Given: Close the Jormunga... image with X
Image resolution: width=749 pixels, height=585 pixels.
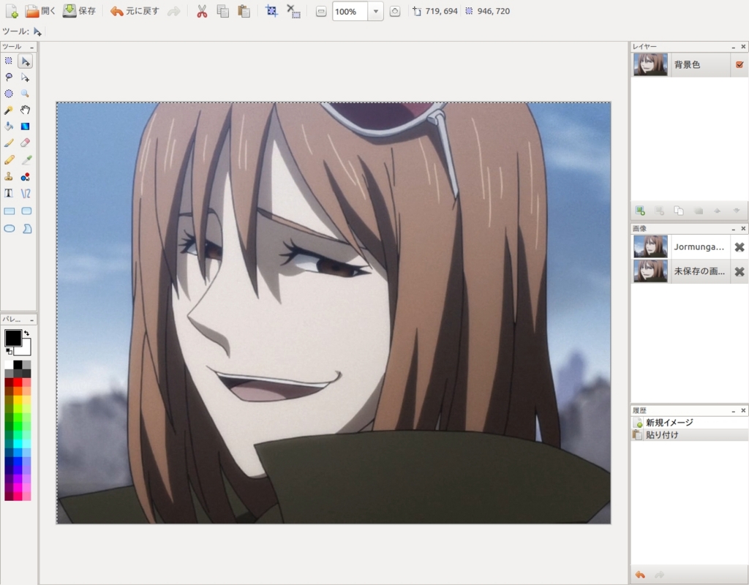Looking at the screenshot, I should click(739, 247).
